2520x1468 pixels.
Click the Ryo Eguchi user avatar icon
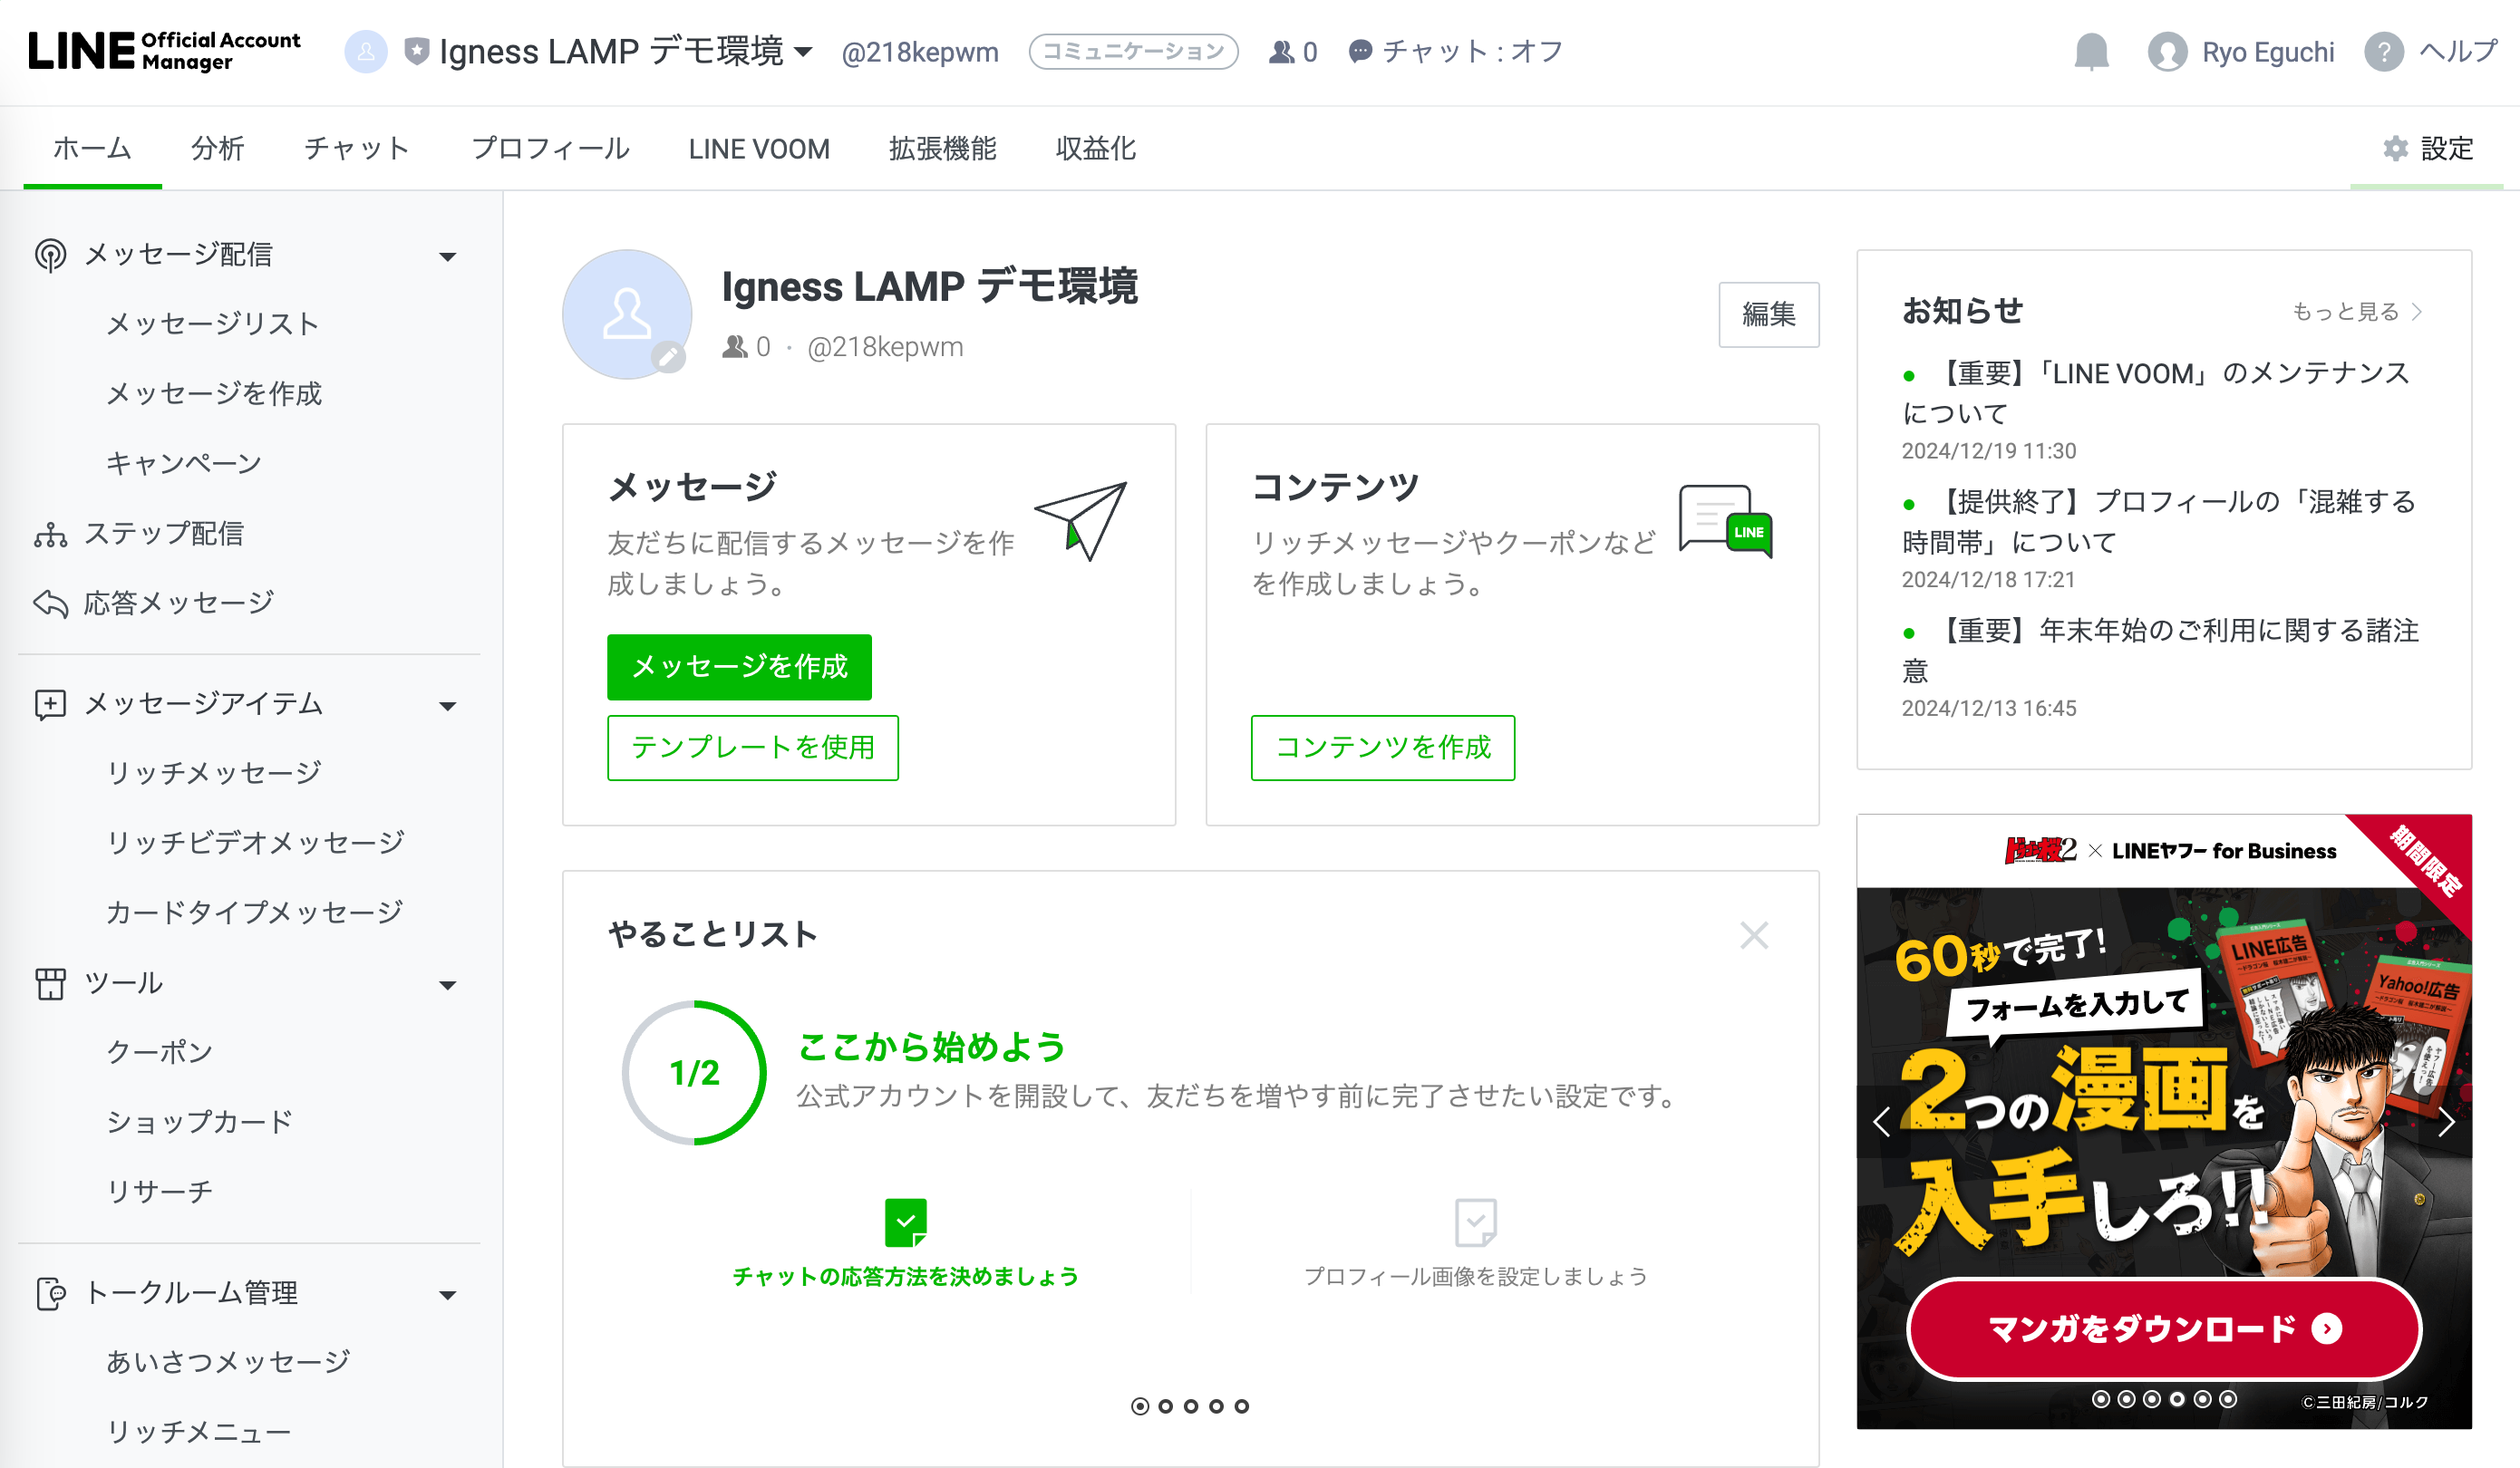point(2167,52)
